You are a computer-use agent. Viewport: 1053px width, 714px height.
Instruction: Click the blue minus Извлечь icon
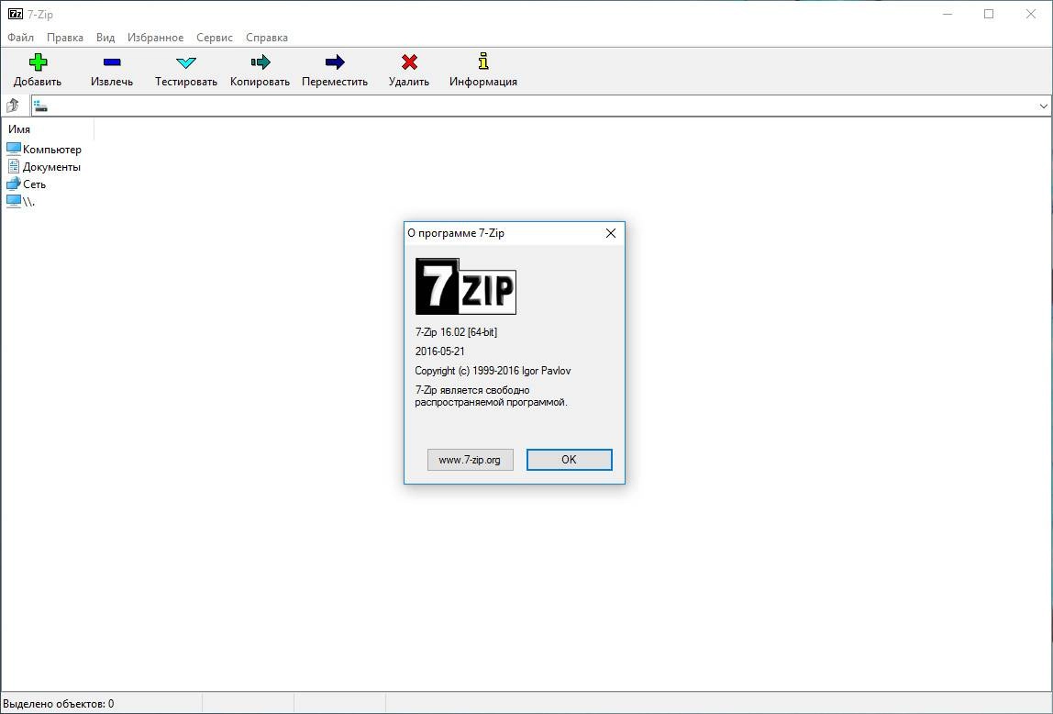pyautogui.click(x=112, y=62)
